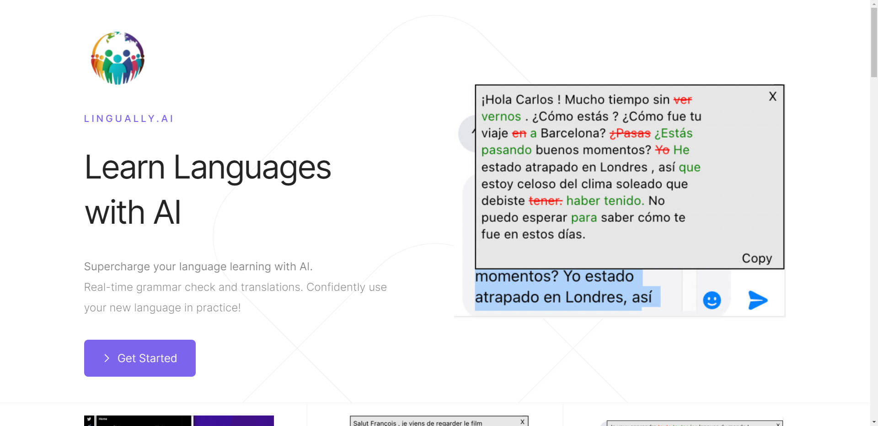
Task: Click the green suggestion 'haber tenido'
Action: [605, 201]
